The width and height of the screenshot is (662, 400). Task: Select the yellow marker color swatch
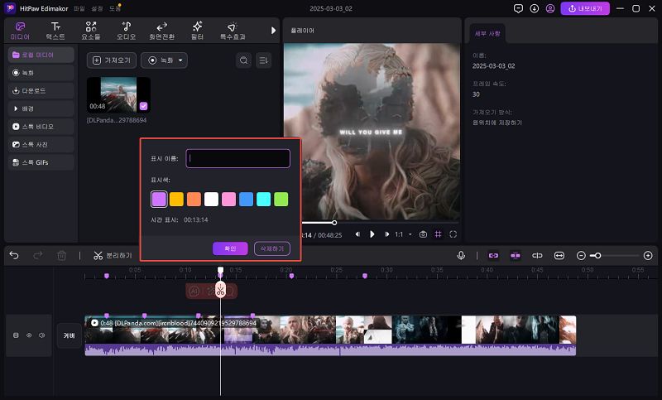point(176,199)
